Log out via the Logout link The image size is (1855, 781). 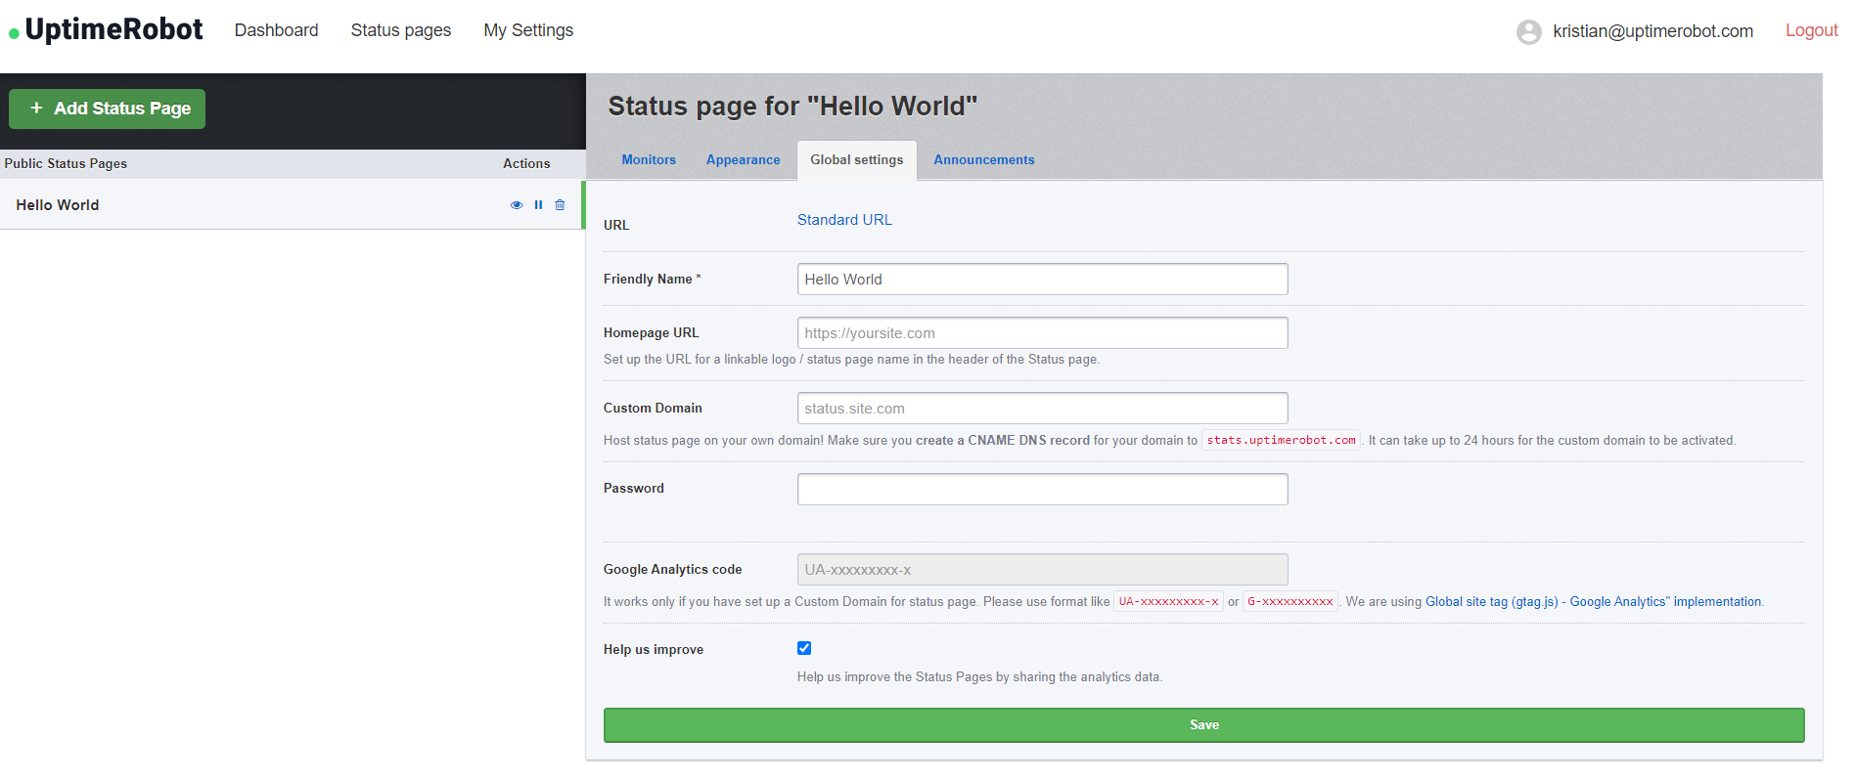coord(1811,30)
